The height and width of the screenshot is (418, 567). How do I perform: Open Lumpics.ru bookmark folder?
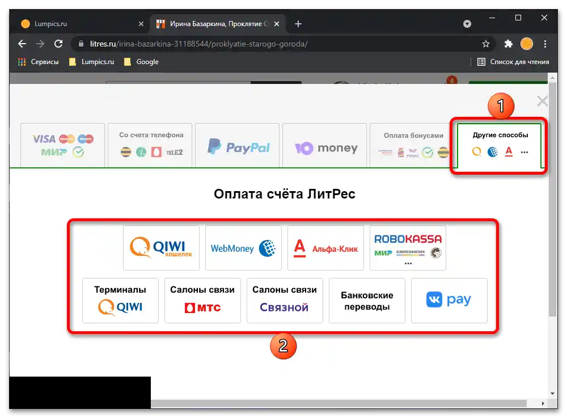[91, 62]
